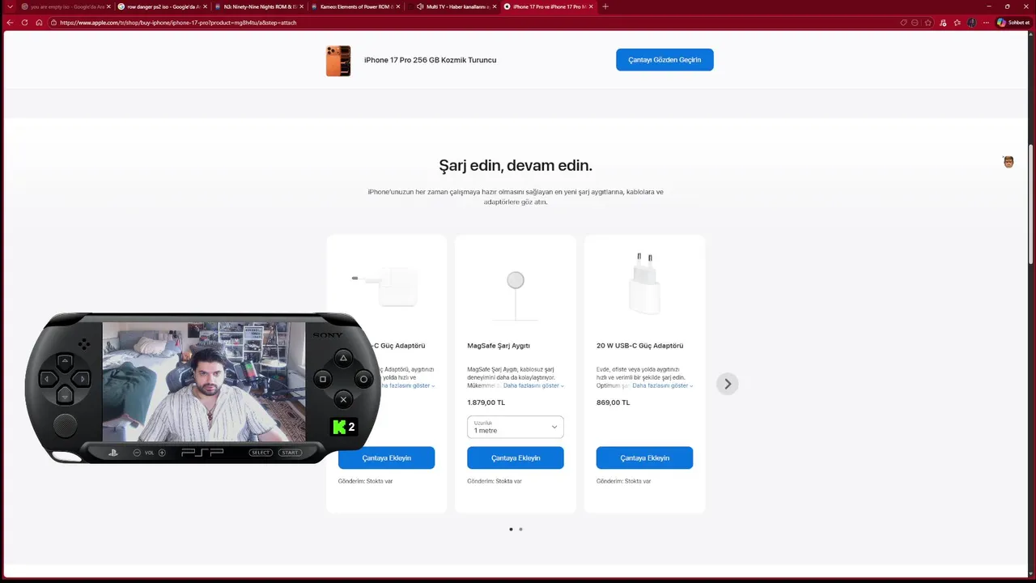The width and height of the screenshot is (1036, 583).
Task: Open the Kameo: Elements of Power ROM tab
Action: [x=355, y=6]
